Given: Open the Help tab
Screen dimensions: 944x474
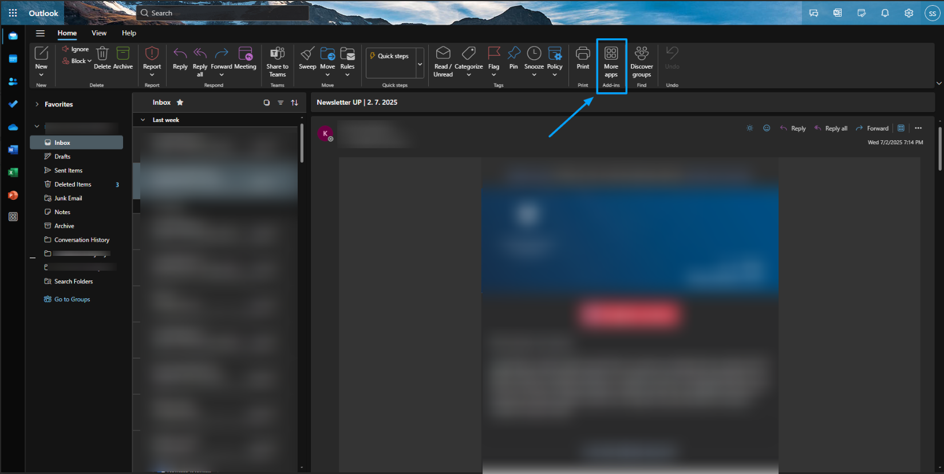Looking at the screenshot, I should click(129, 33).
